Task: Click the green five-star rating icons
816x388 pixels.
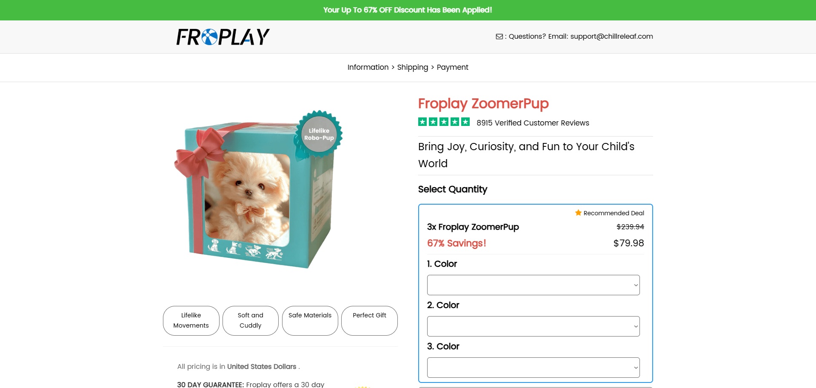Action: 444,122
